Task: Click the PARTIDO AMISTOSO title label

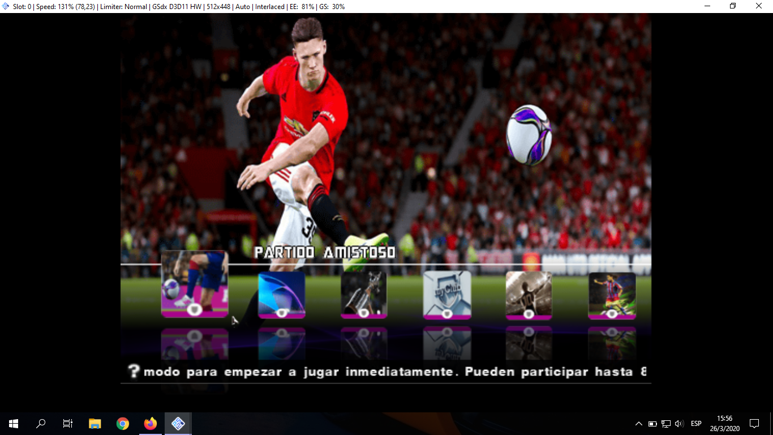Action: click(x=325, y=253)
